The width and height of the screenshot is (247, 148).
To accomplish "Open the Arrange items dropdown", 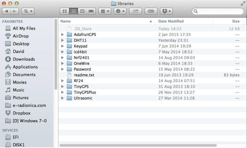I will tap(105, 11).
